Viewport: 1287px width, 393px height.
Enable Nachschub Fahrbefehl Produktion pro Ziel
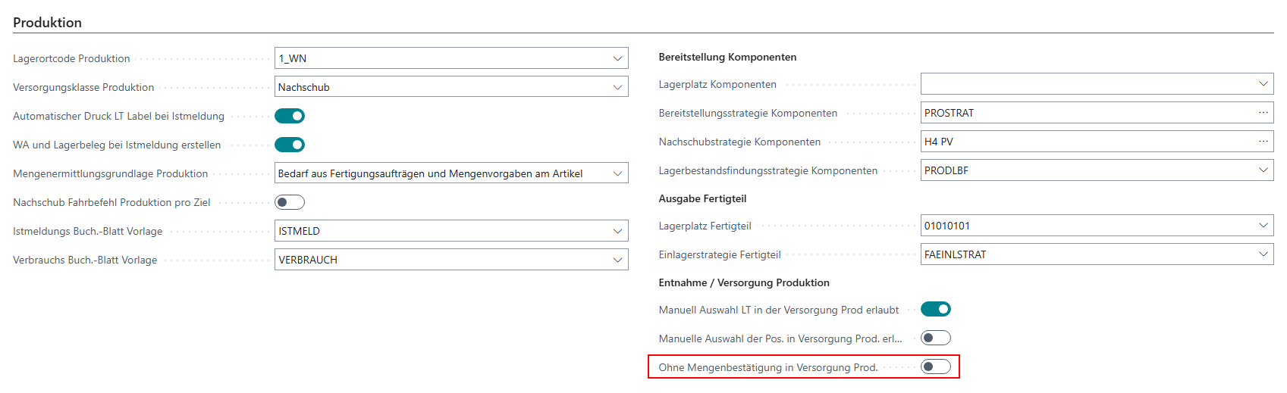tap(290, 202)
